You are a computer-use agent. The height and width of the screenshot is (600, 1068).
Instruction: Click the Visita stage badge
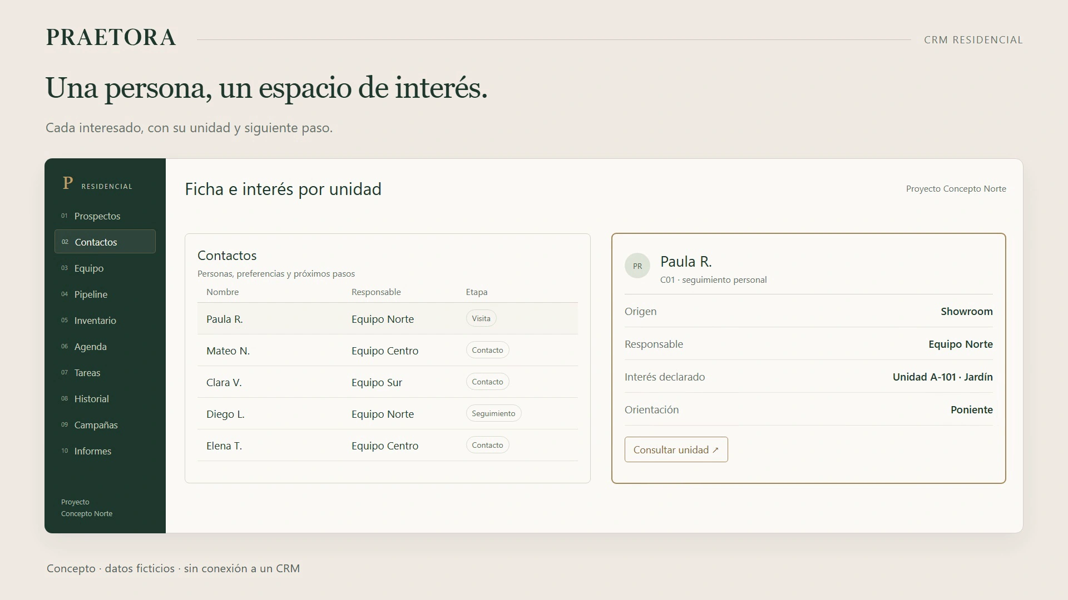481,318
